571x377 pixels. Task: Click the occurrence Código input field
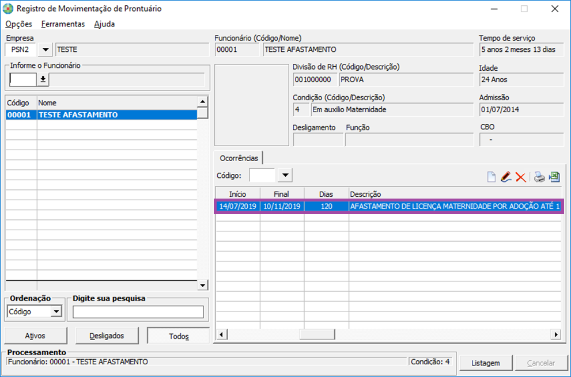pos(262,176)
